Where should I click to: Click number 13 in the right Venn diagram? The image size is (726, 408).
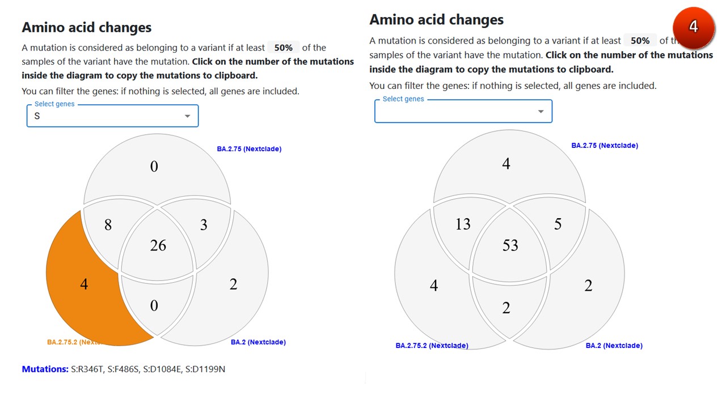(463, 224)
